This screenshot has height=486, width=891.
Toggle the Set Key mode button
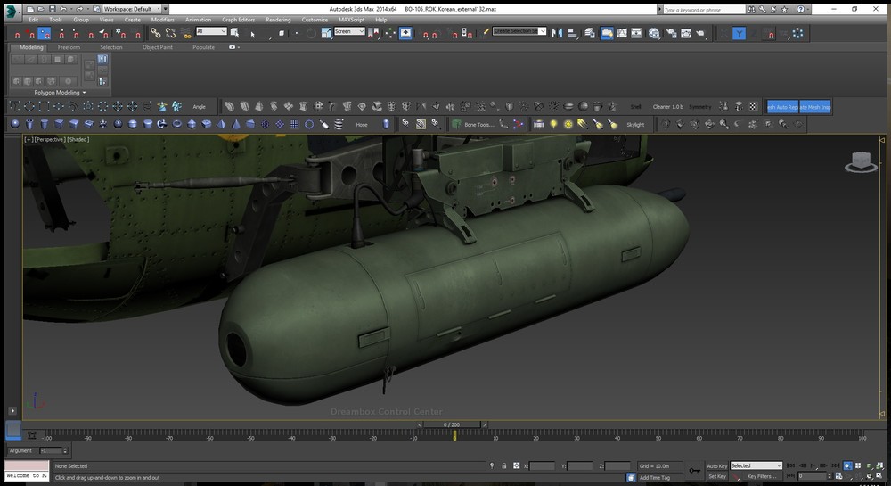pyautogui.click(x=716, y=476)
